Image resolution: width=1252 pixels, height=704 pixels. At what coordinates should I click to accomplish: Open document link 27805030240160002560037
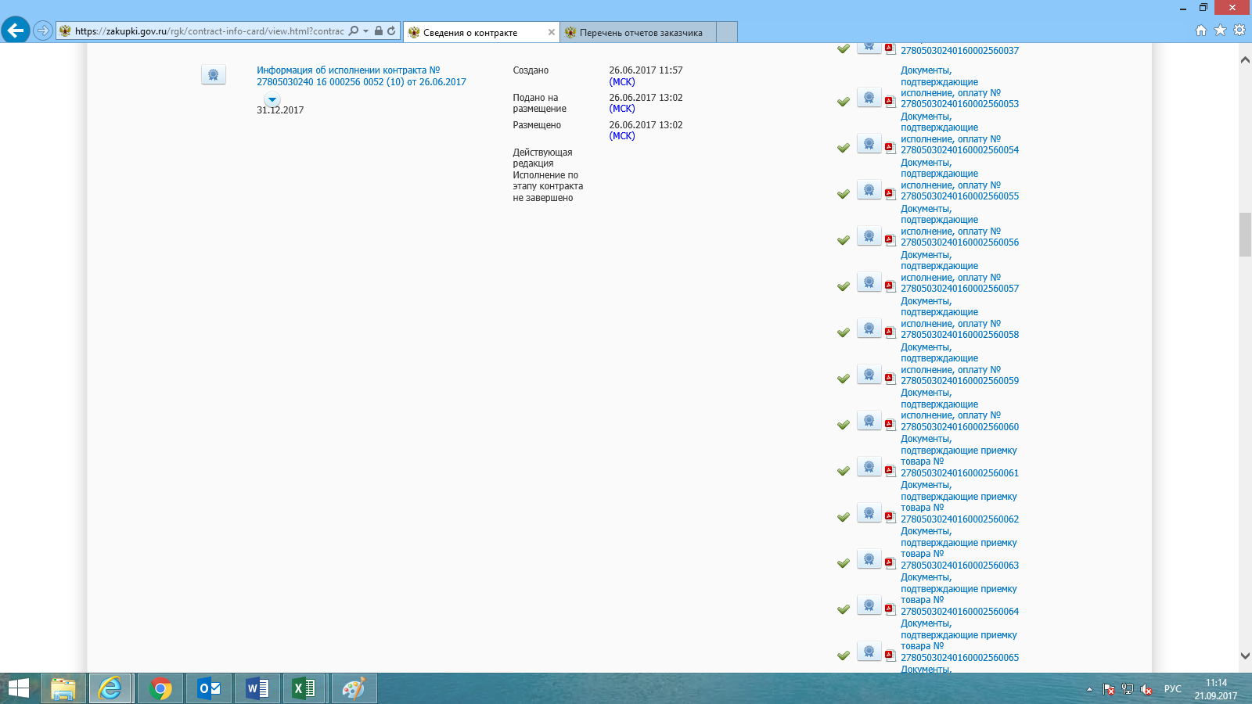click(959, 51)
